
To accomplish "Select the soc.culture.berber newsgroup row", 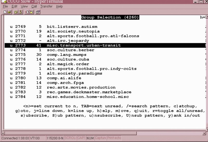I will tap(105, 50).
